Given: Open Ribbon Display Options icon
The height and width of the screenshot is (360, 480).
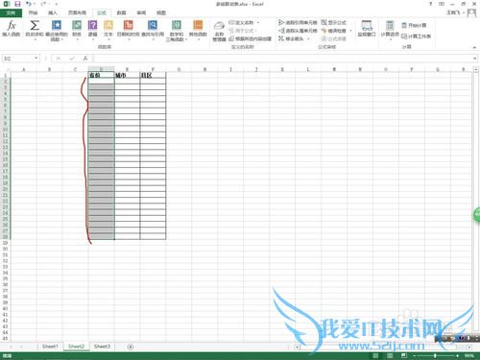Looking at the screenshot, I should (442, 4).
